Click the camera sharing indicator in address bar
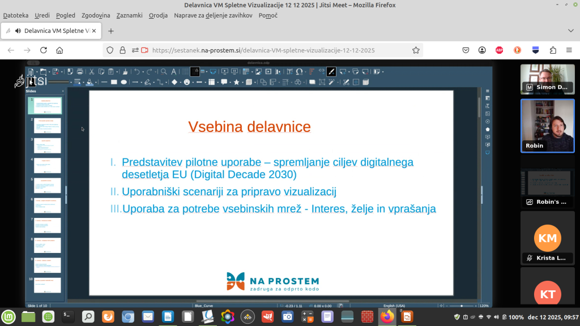This screenshot has width=580, height=326. 144,50
